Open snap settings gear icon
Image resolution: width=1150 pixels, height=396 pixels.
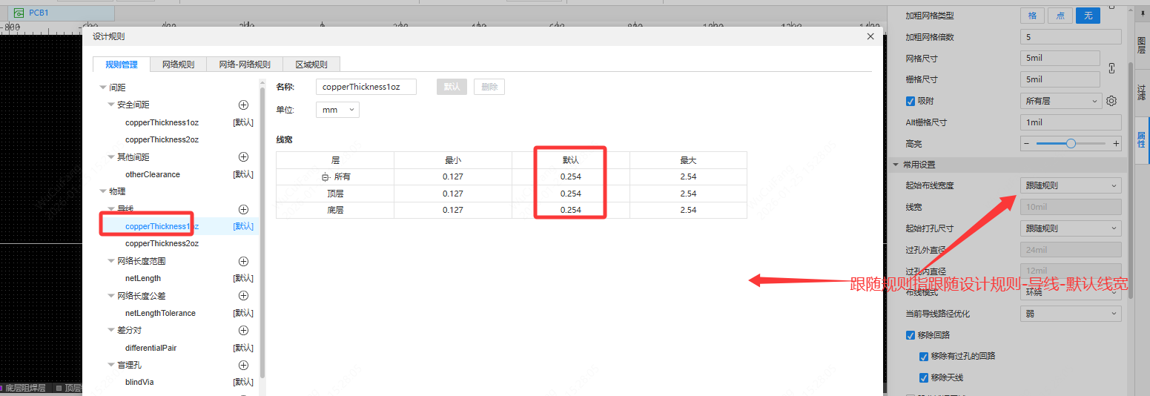[1111, 101]
